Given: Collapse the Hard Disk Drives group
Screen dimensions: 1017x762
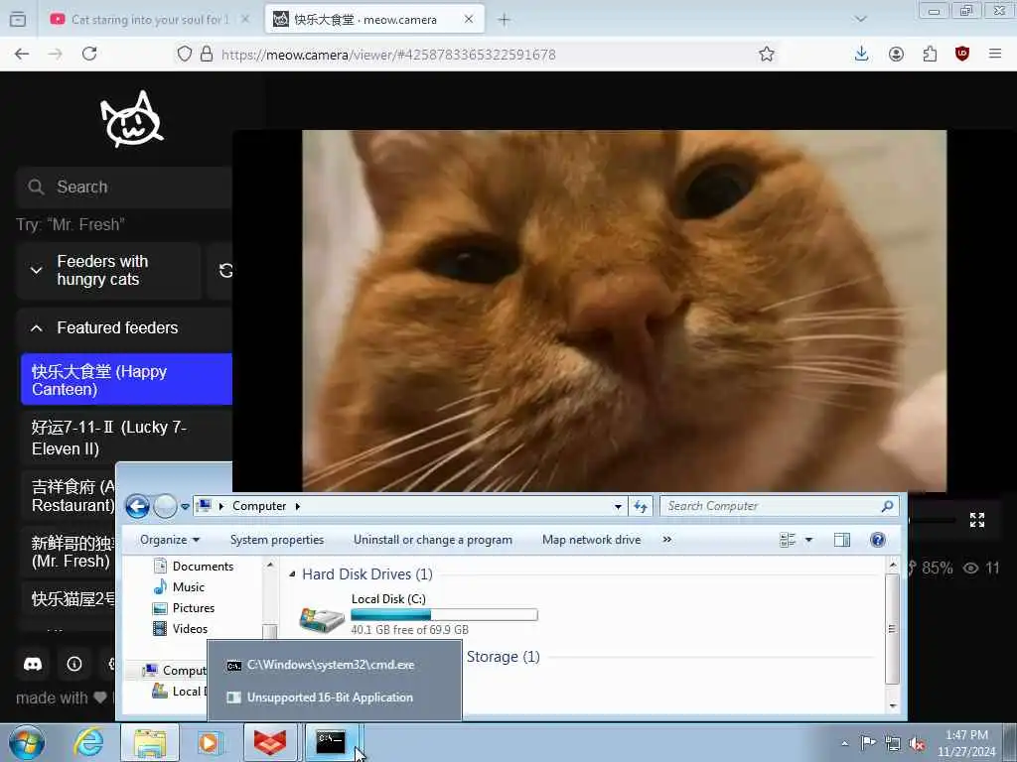Looking at the screenshot, I should click(x=293, y=574).
